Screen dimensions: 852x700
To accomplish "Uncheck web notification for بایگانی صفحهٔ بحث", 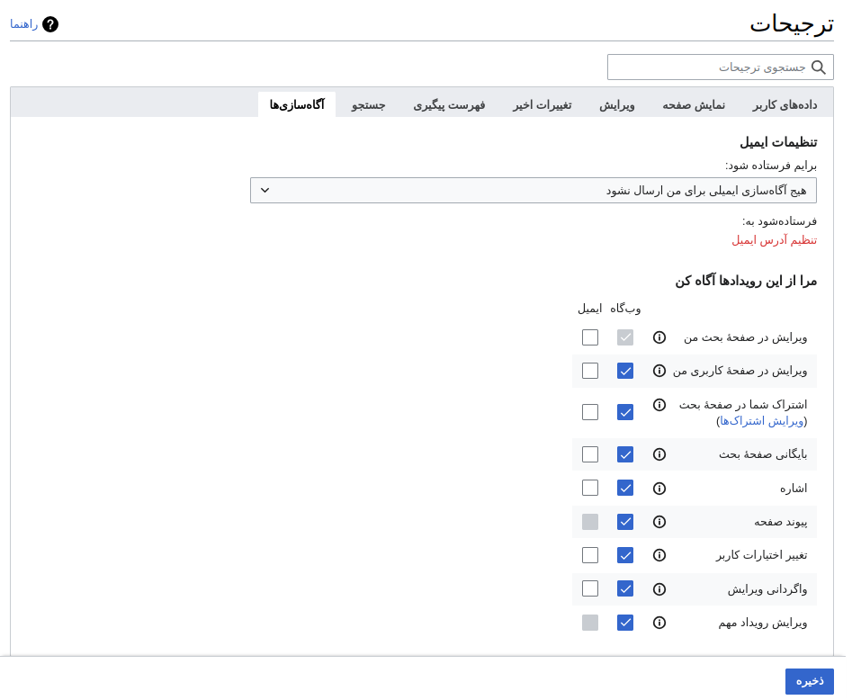I will tap(625, 454).
